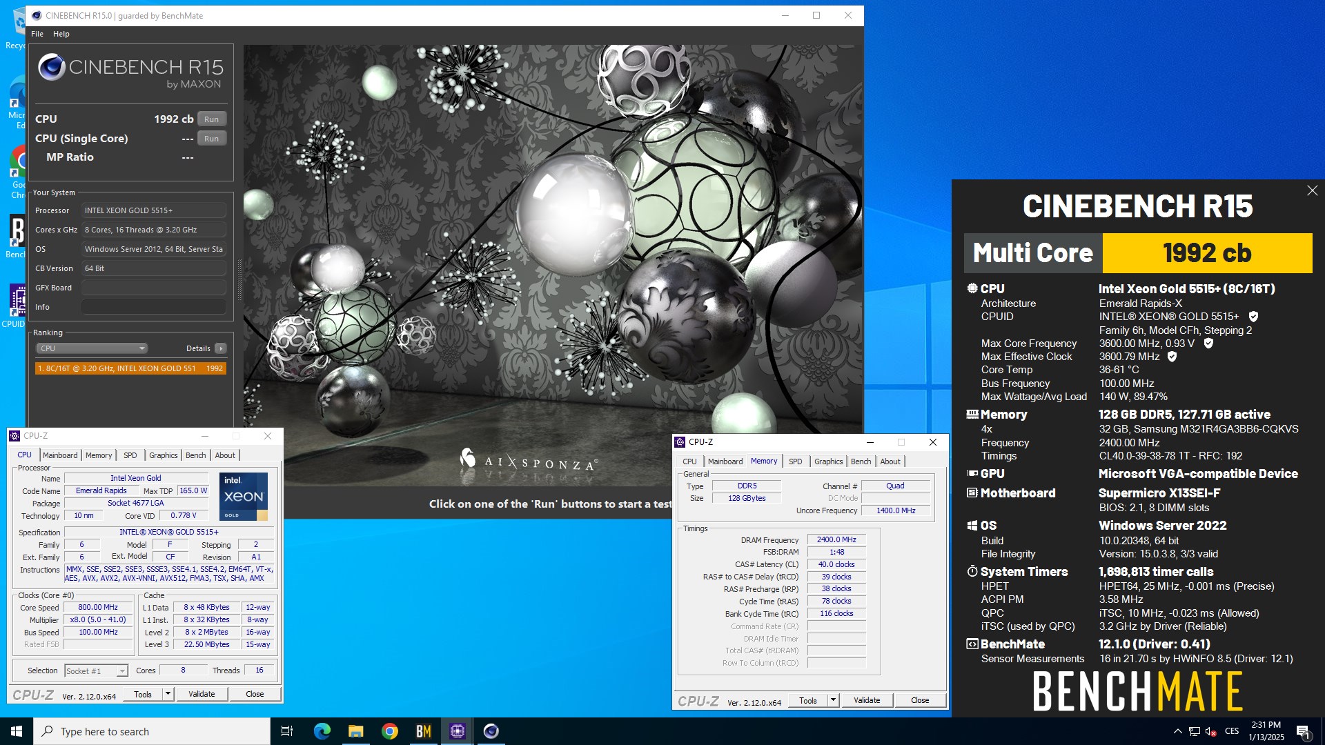
Task: Run the CPU multi-core benchmark
Action: click(211, 119)
